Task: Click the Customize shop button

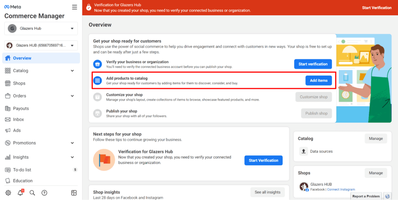Action: click(314, 97)
